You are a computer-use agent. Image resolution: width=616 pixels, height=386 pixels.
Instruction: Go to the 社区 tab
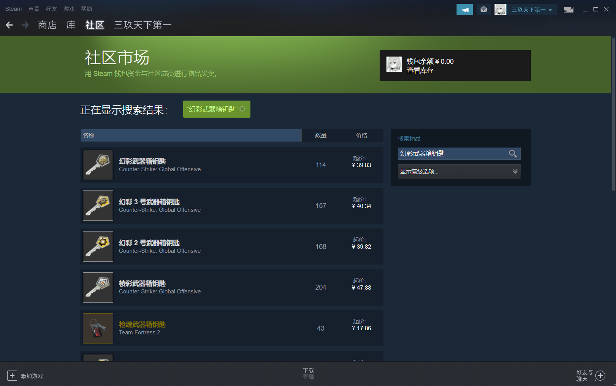[95, 25]
